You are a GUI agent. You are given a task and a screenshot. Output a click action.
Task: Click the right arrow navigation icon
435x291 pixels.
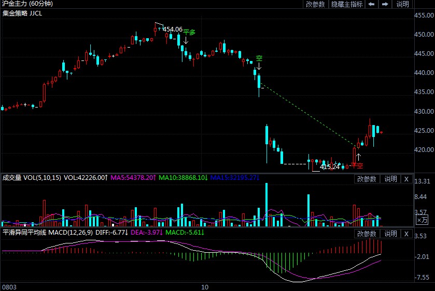pyautogui.click(x=385, y=4)
